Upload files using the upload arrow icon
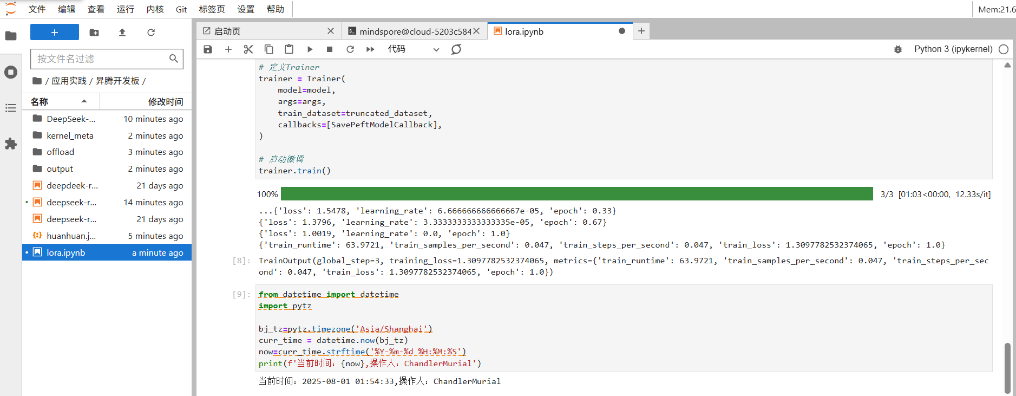The width and height of the screenshot is (1016, 396). click(122, 33)
